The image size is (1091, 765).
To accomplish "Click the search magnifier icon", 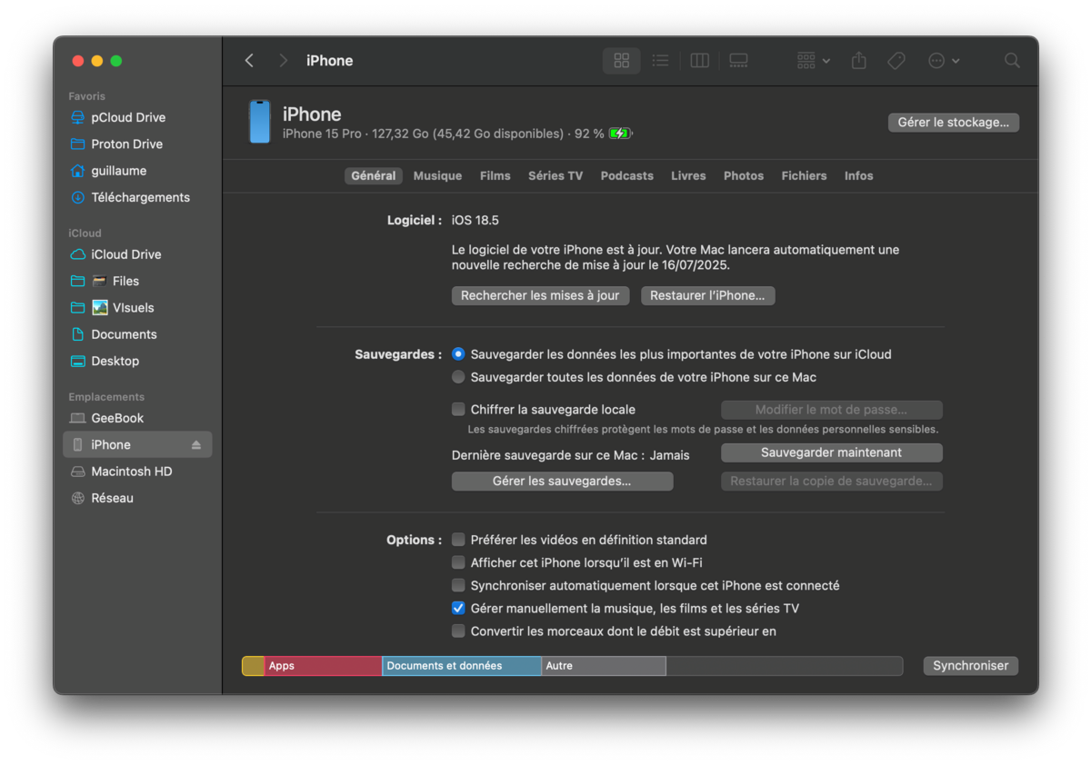I will 1012,61.
